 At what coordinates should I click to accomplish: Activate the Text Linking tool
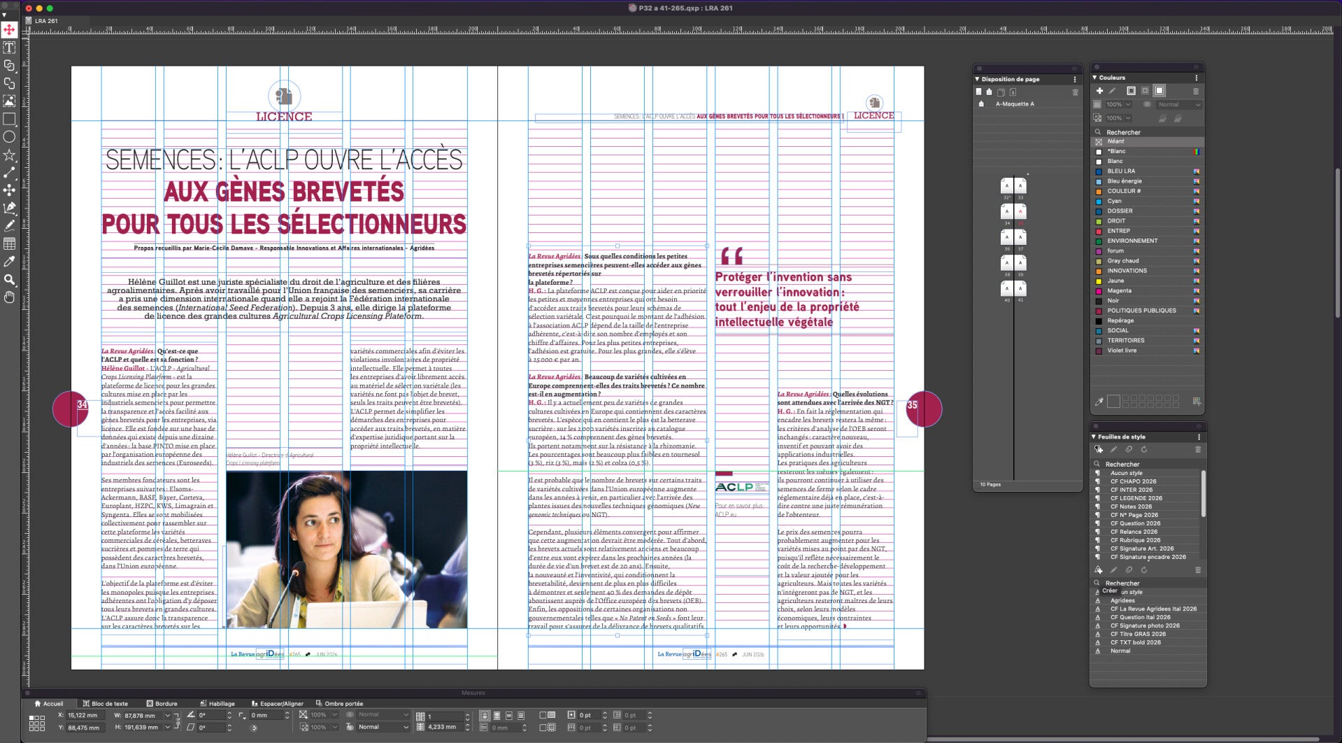tap(9, 66)
